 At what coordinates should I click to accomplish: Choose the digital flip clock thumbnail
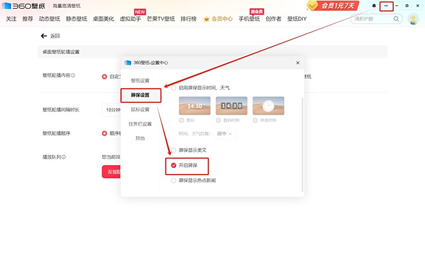[232, 106]
